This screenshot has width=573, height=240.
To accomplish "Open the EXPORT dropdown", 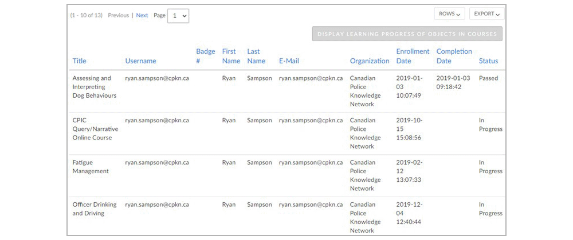I will [x=486, y=14].
